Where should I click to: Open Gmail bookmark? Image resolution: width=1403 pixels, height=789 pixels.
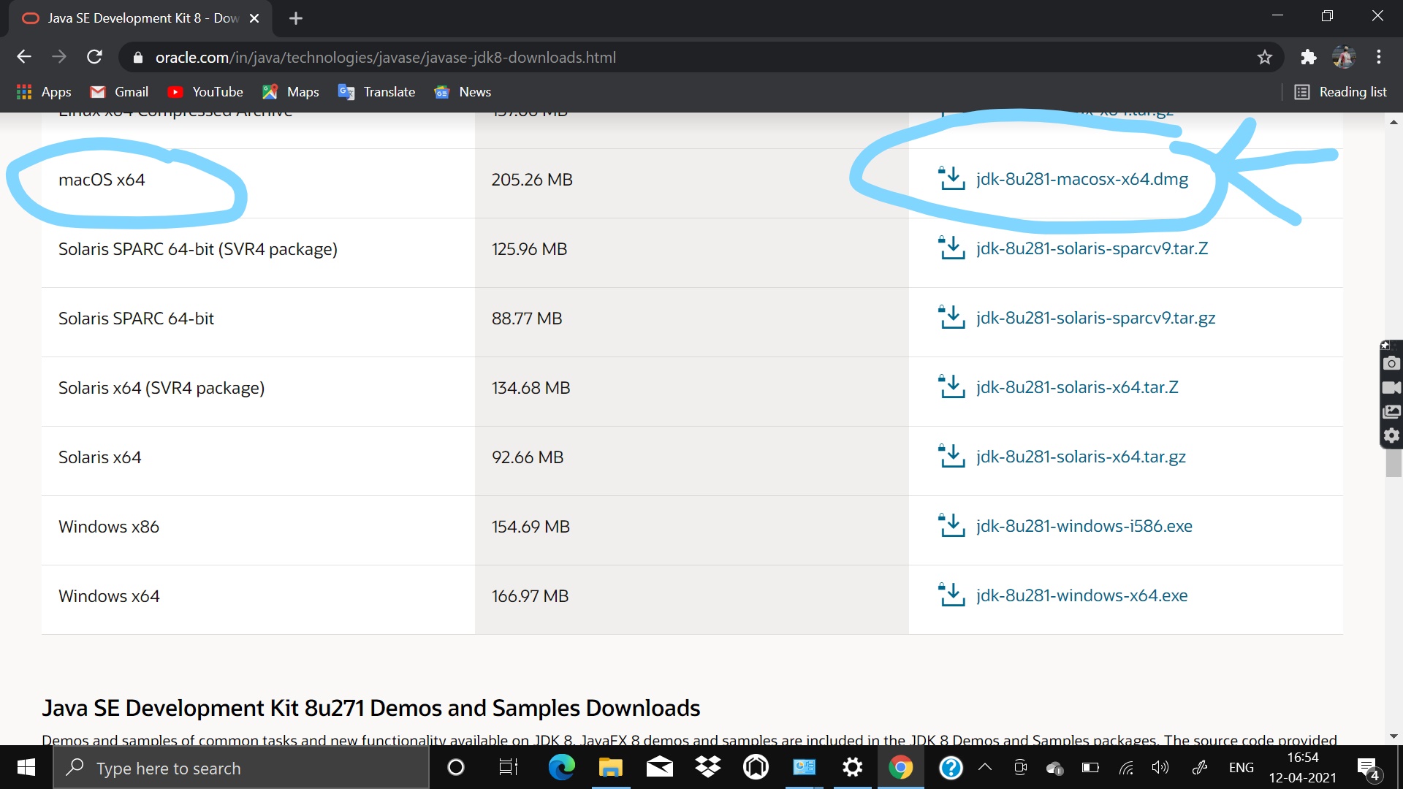pyautogui.click(x=119, y=92)
